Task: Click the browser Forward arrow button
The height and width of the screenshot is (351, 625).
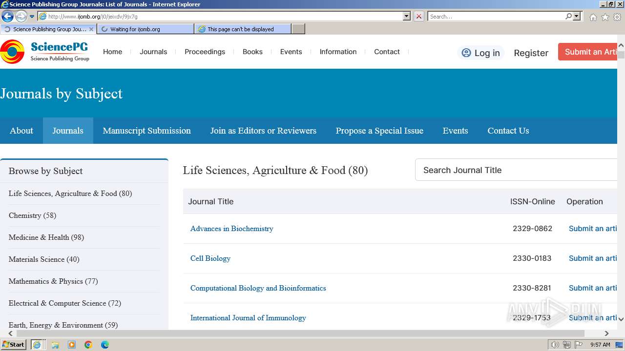Action: coord(21,17)
